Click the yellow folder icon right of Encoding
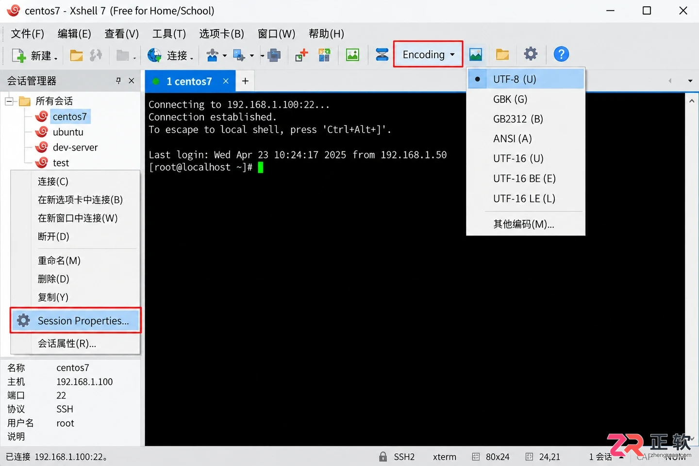This screenshot has height=466, width=699. [x=502, y=54]
